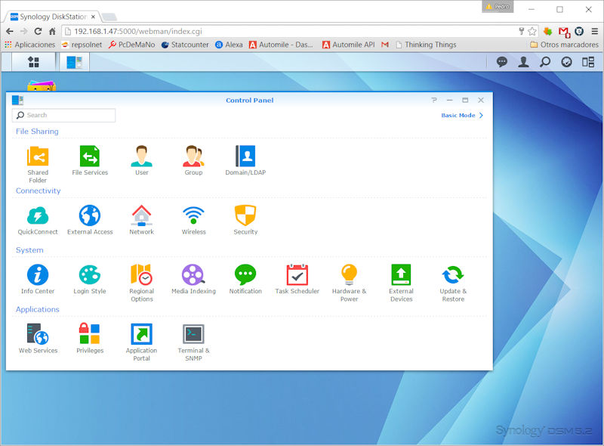
Task: Open the Group settings icon
Action: click(x=193, y=160)
